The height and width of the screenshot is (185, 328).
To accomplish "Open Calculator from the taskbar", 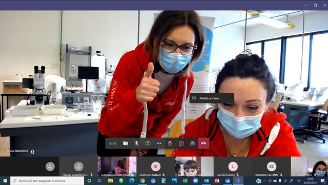I will point(163,180).
